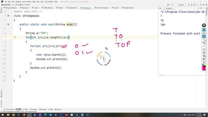Click the clipboard icon in annotation bar
This screenshot has width=208, height=117.
[x=204, y=62]
